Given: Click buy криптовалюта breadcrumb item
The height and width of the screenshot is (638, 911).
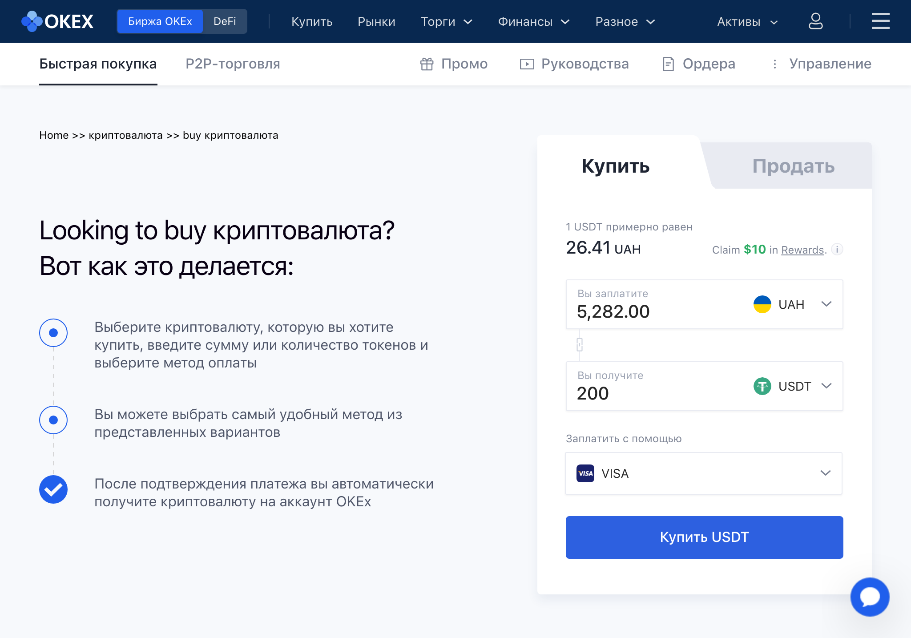Looking at the screenshot, I should point(230,135).
